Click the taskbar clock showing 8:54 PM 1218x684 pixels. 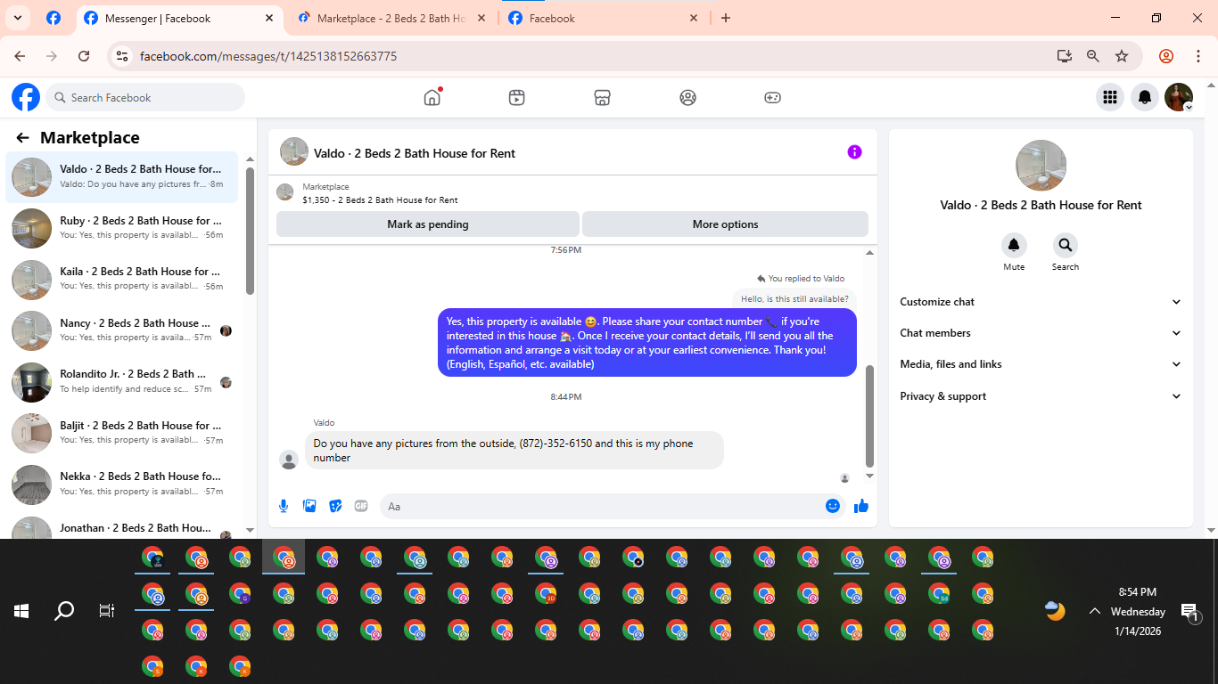tap(1138, 611)
